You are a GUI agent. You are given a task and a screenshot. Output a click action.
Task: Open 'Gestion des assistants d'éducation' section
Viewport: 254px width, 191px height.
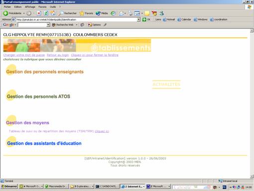tap(44, 143)
